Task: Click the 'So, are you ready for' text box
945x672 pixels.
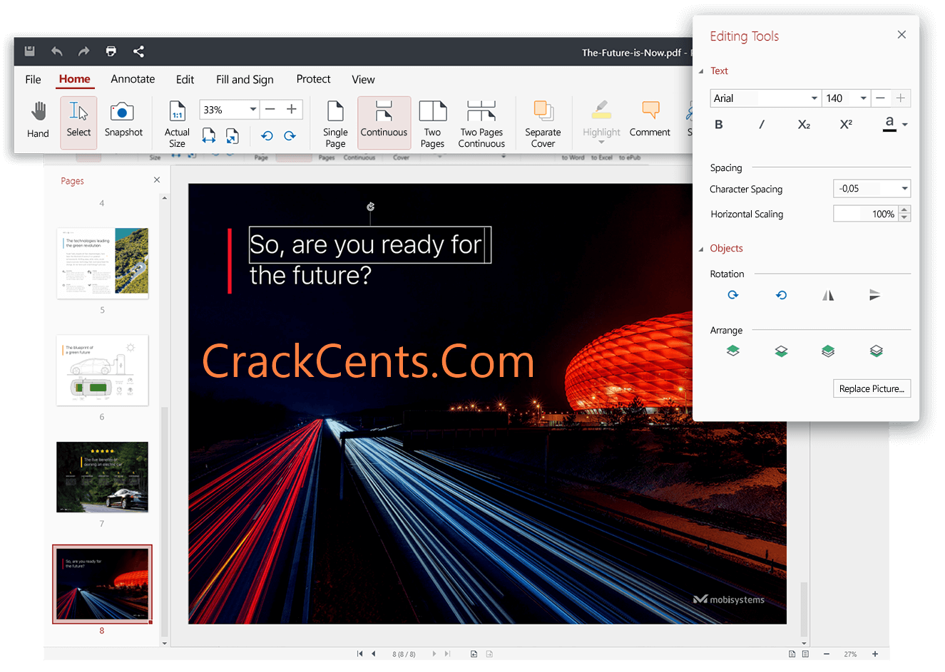Action: click(369, 245)
